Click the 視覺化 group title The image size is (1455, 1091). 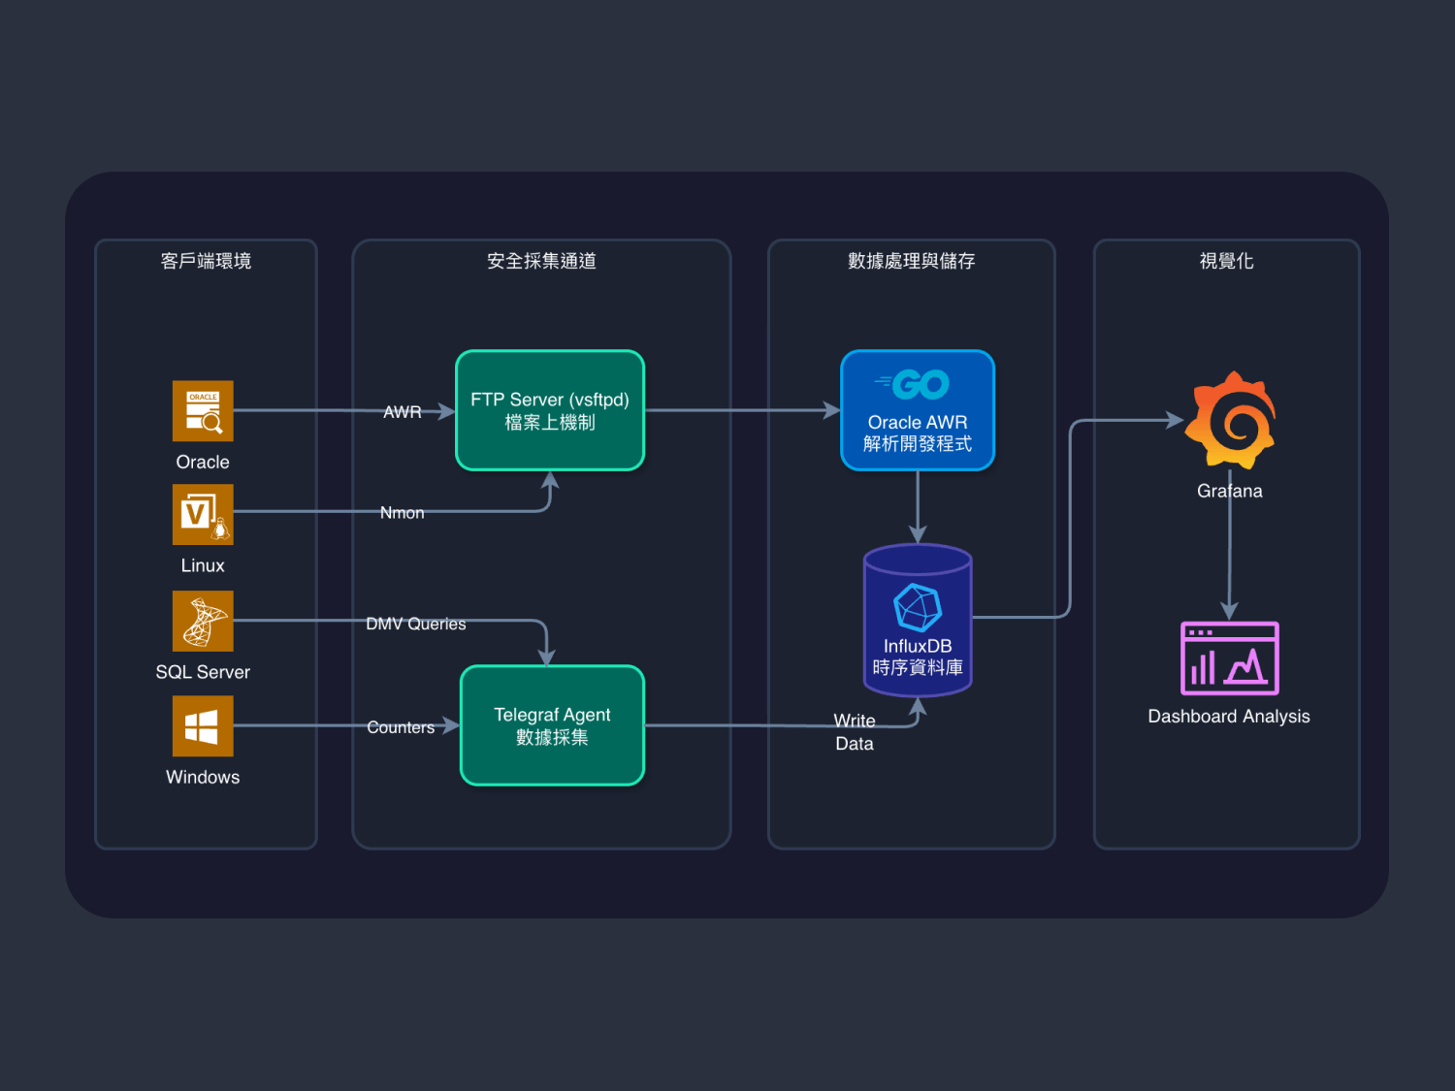click(x=1226, y=261)
